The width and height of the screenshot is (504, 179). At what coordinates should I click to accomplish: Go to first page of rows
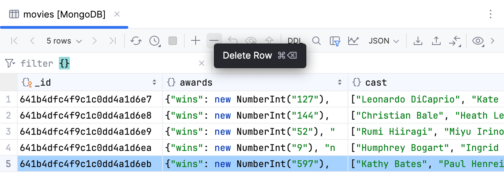pyautogui.click(x=14, y=41)
